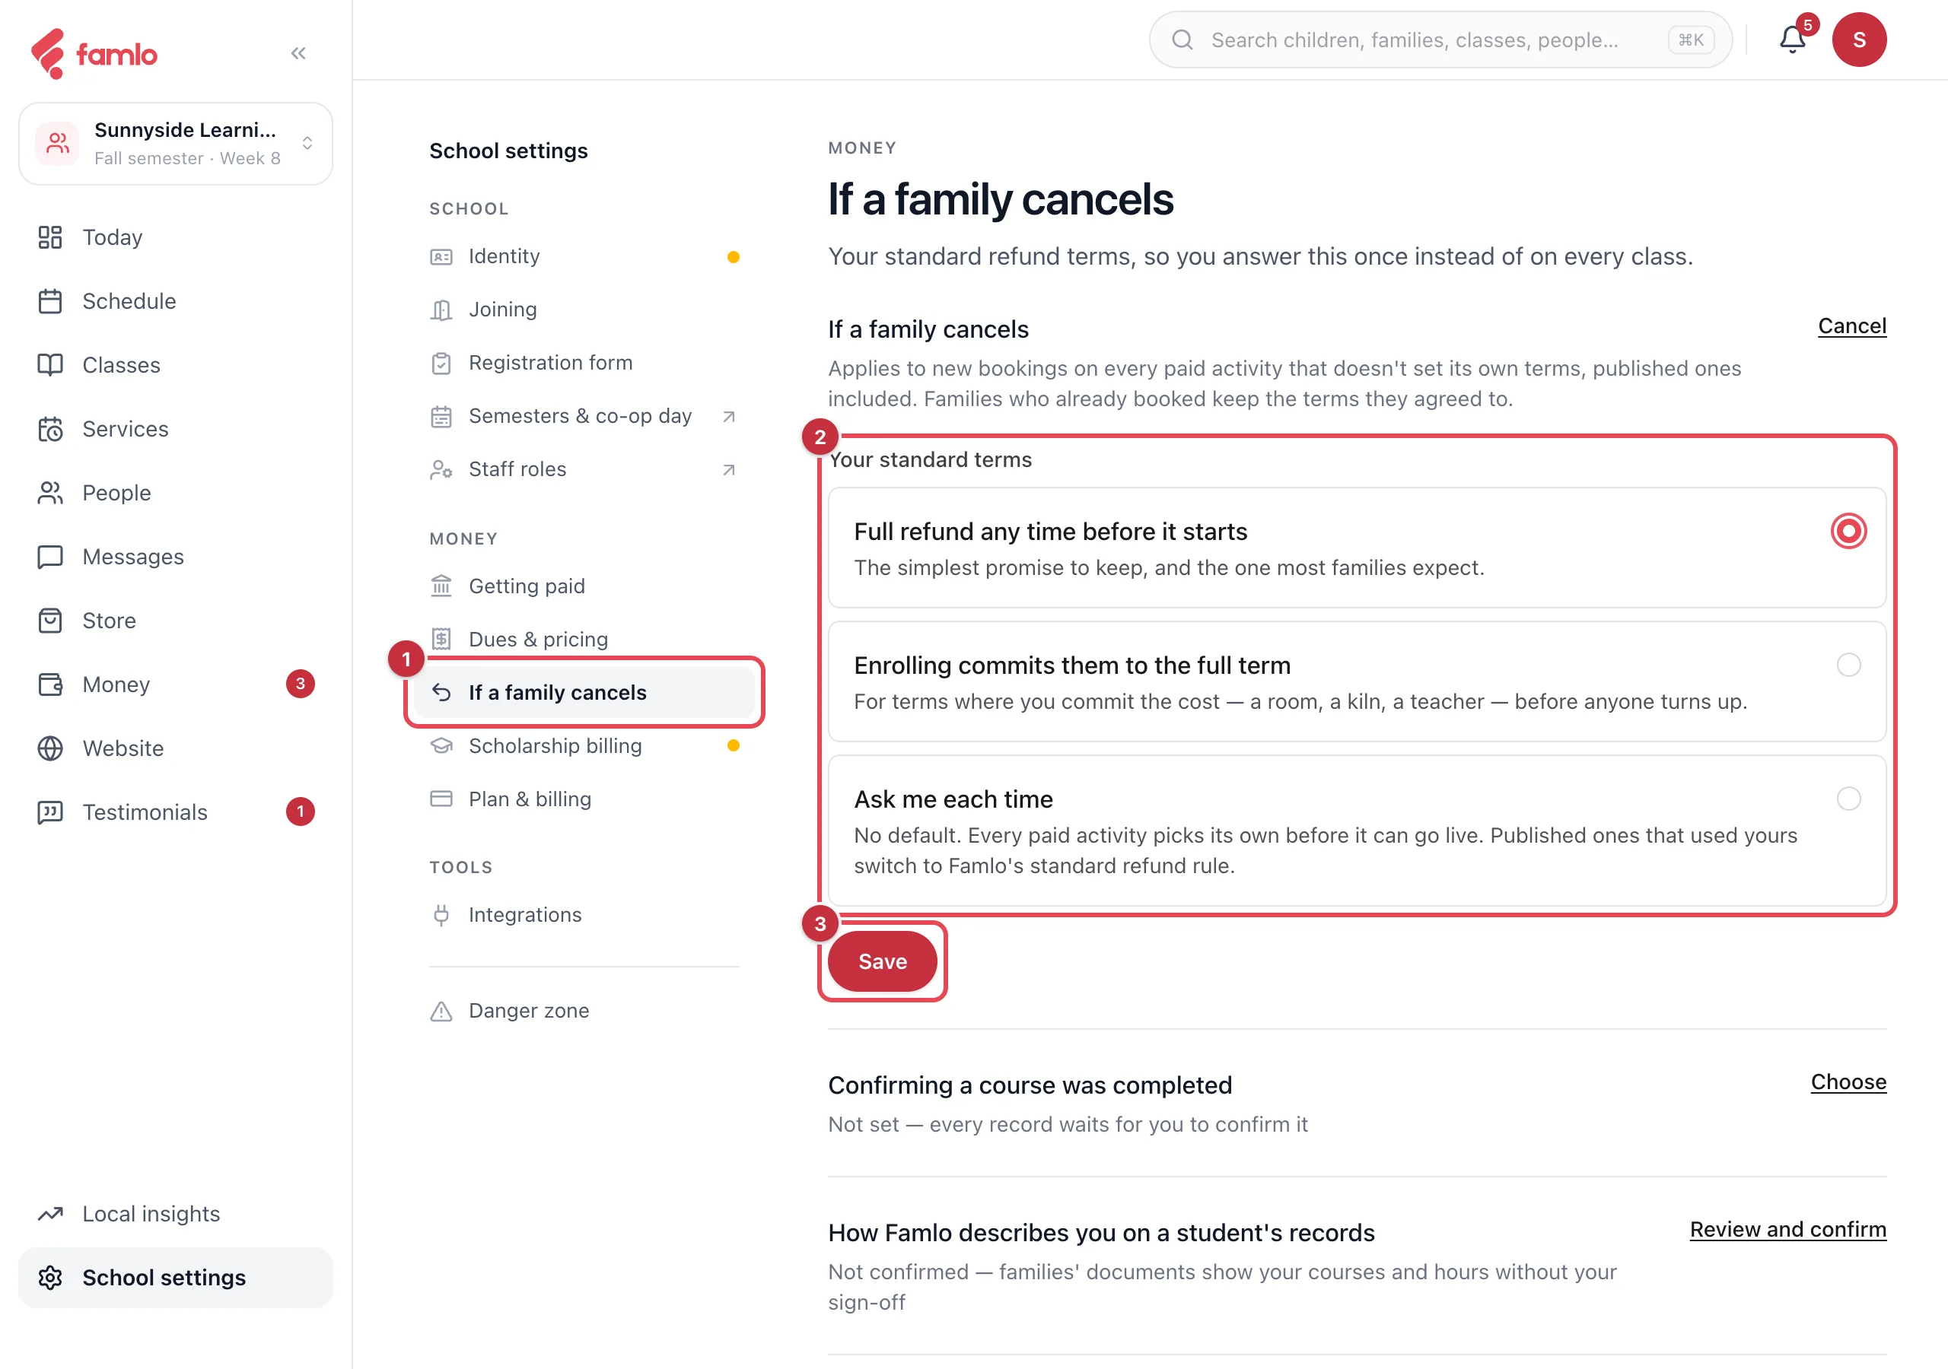The width and height of the screenshot is (1948, 1369).
Task: Open Identity settings
Action: [584, 256]
